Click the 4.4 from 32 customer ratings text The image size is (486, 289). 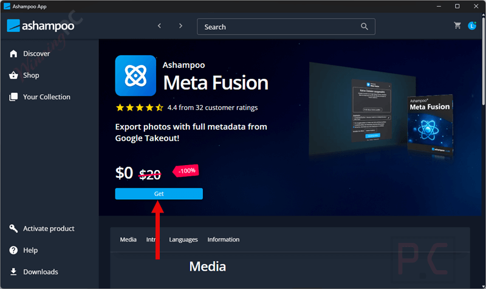click(213, 108)
